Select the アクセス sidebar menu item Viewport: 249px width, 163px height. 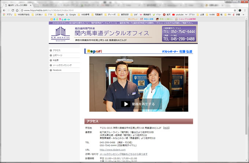coord(64,50)
